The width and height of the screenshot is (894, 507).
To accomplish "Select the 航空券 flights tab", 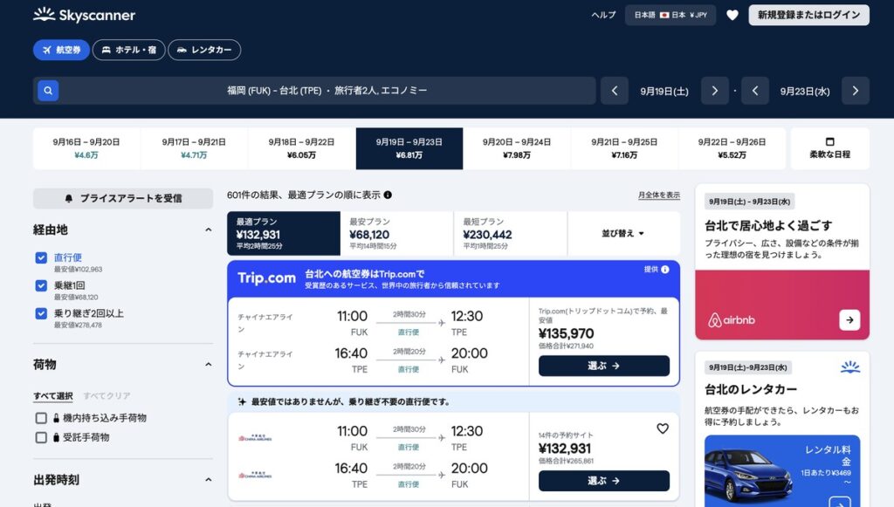I will click(61, 50).
